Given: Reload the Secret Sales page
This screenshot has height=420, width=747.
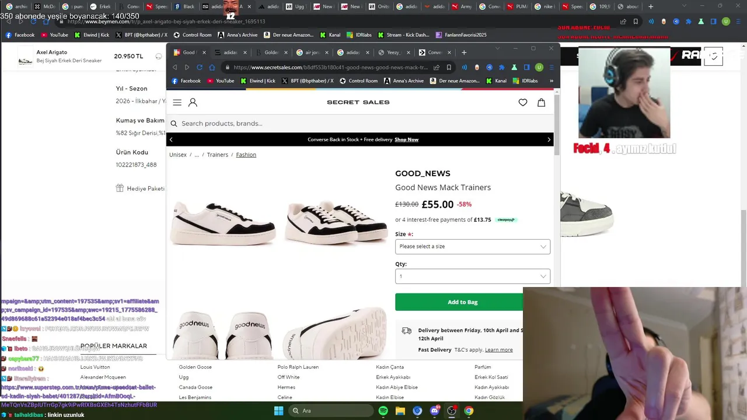Looking at the screenshot, I should 200,67.
